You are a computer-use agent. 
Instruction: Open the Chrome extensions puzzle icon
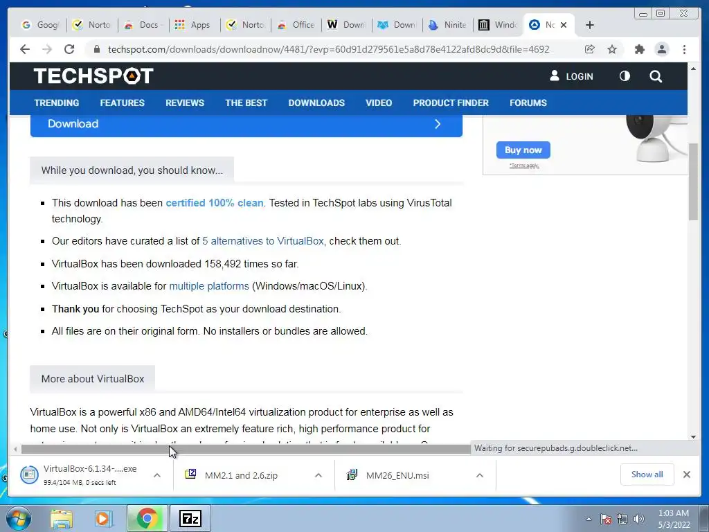(x=639, y=49)
